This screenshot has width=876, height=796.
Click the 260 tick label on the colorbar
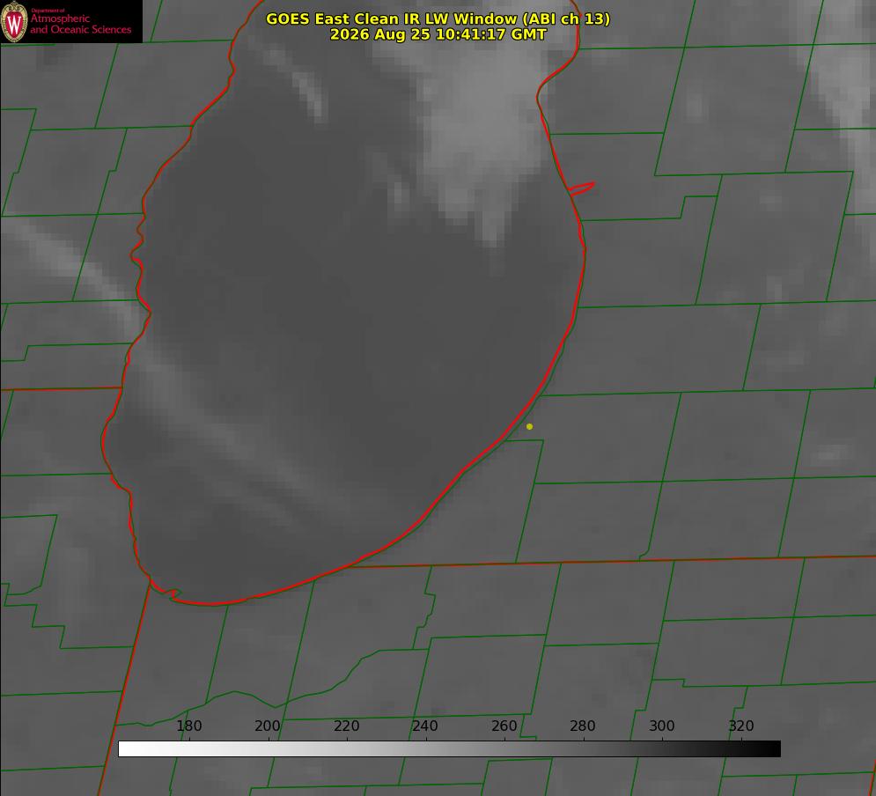coord(504,726)
